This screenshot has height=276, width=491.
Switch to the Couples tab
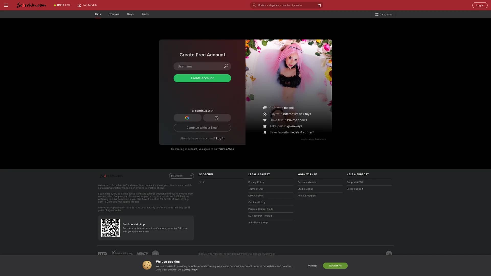click(x=114, y=14)
